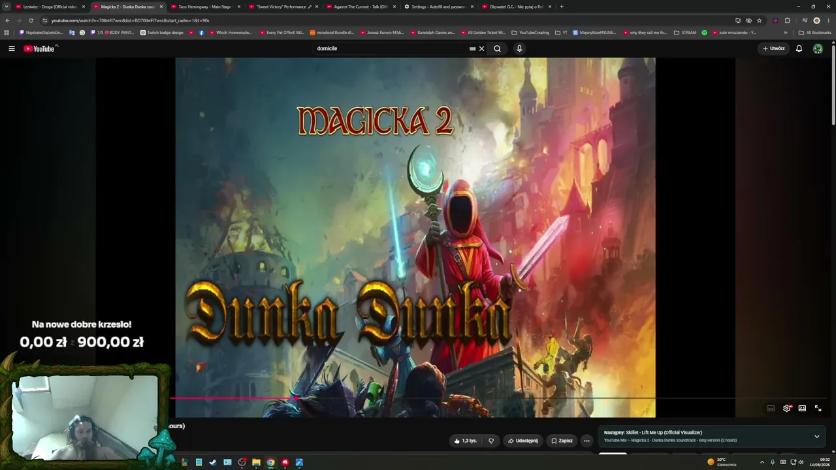Save the video with Zapisz
Viewport: 836px width, 470px height.
(x=561, y=441)
